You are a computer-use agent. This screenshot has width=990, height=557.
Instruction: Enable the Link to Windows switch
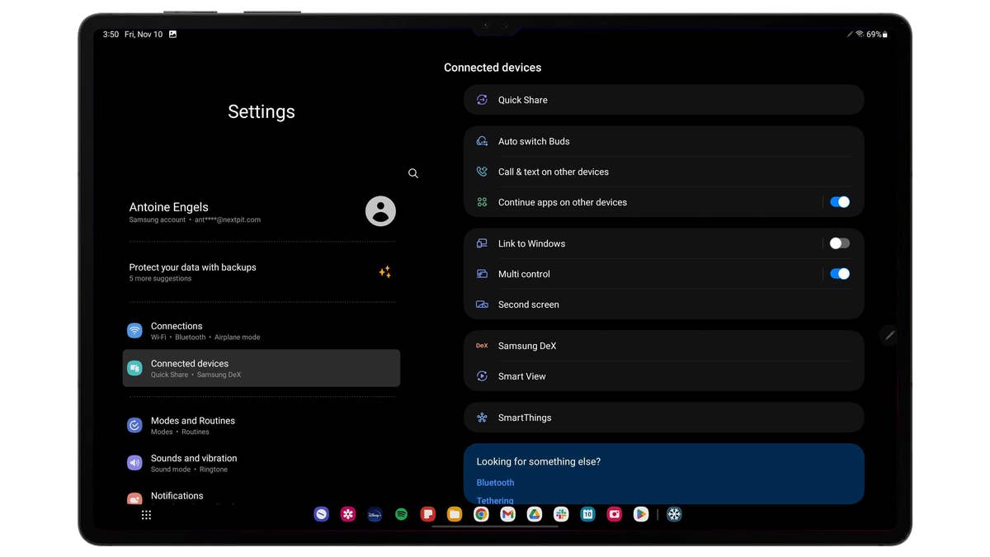click(x=839, y=243)
